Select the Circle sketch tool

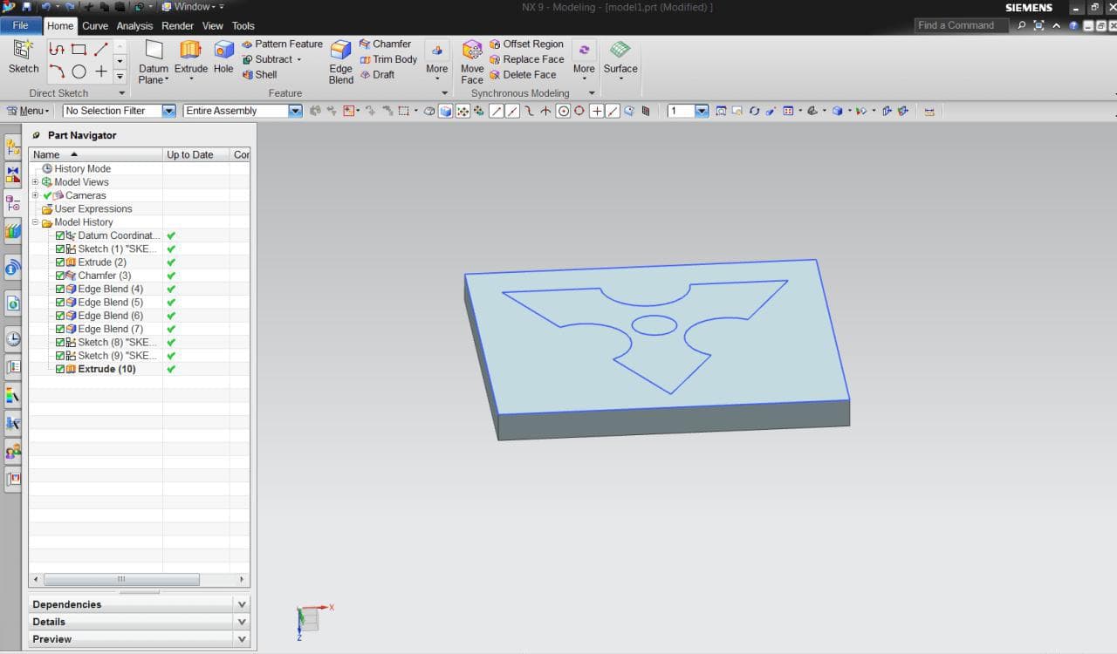[79, 72]
